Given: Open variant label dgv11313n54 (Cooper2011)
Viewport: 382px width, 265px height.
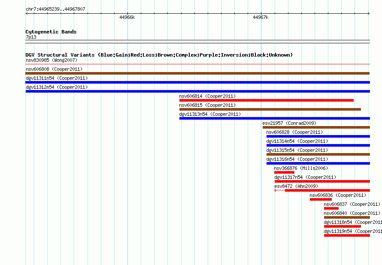Looking at the screenshot, I should tap(210, 114).
